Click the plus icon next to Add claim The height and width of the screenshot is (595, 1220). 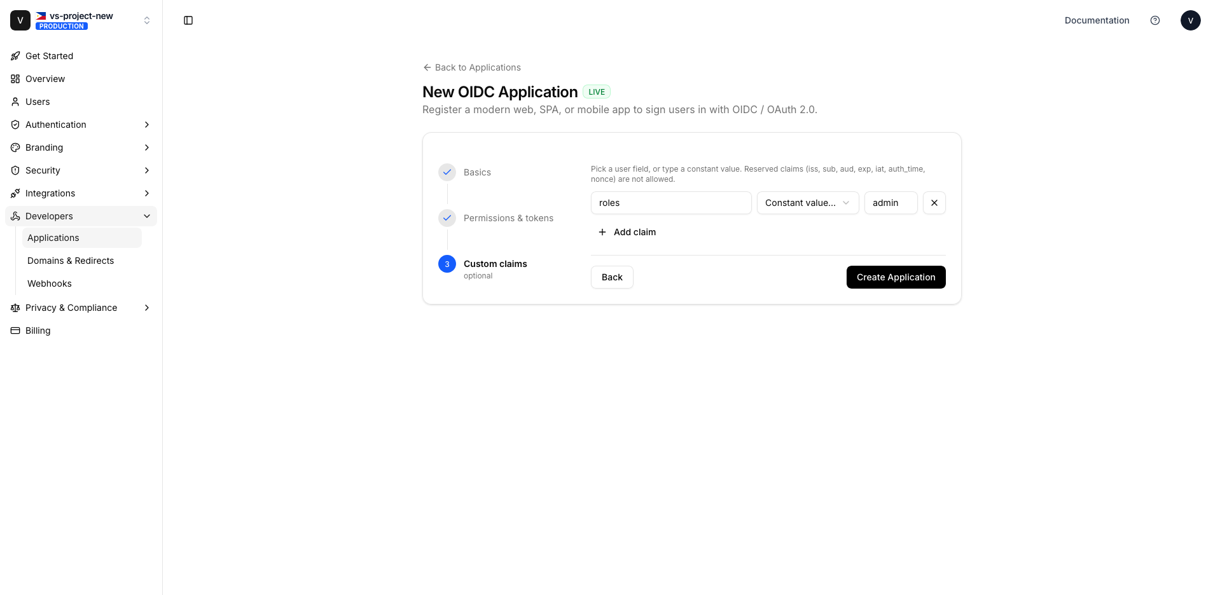click(602, 232)
